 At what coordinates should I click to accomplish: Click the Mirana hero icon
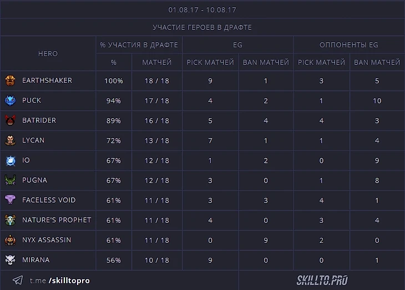click(x=10, y=260)
